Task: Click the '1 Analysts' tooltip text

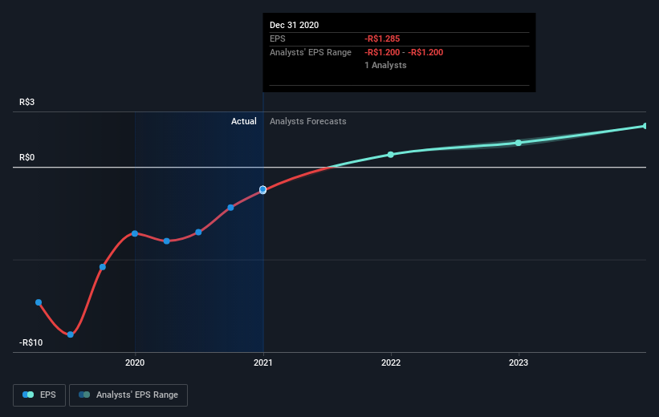Action: (x=385, y=65)
